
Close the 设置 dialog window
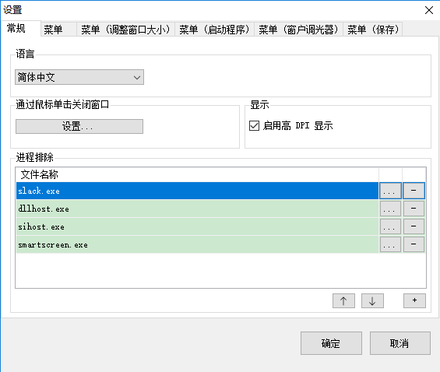point(429,10)
